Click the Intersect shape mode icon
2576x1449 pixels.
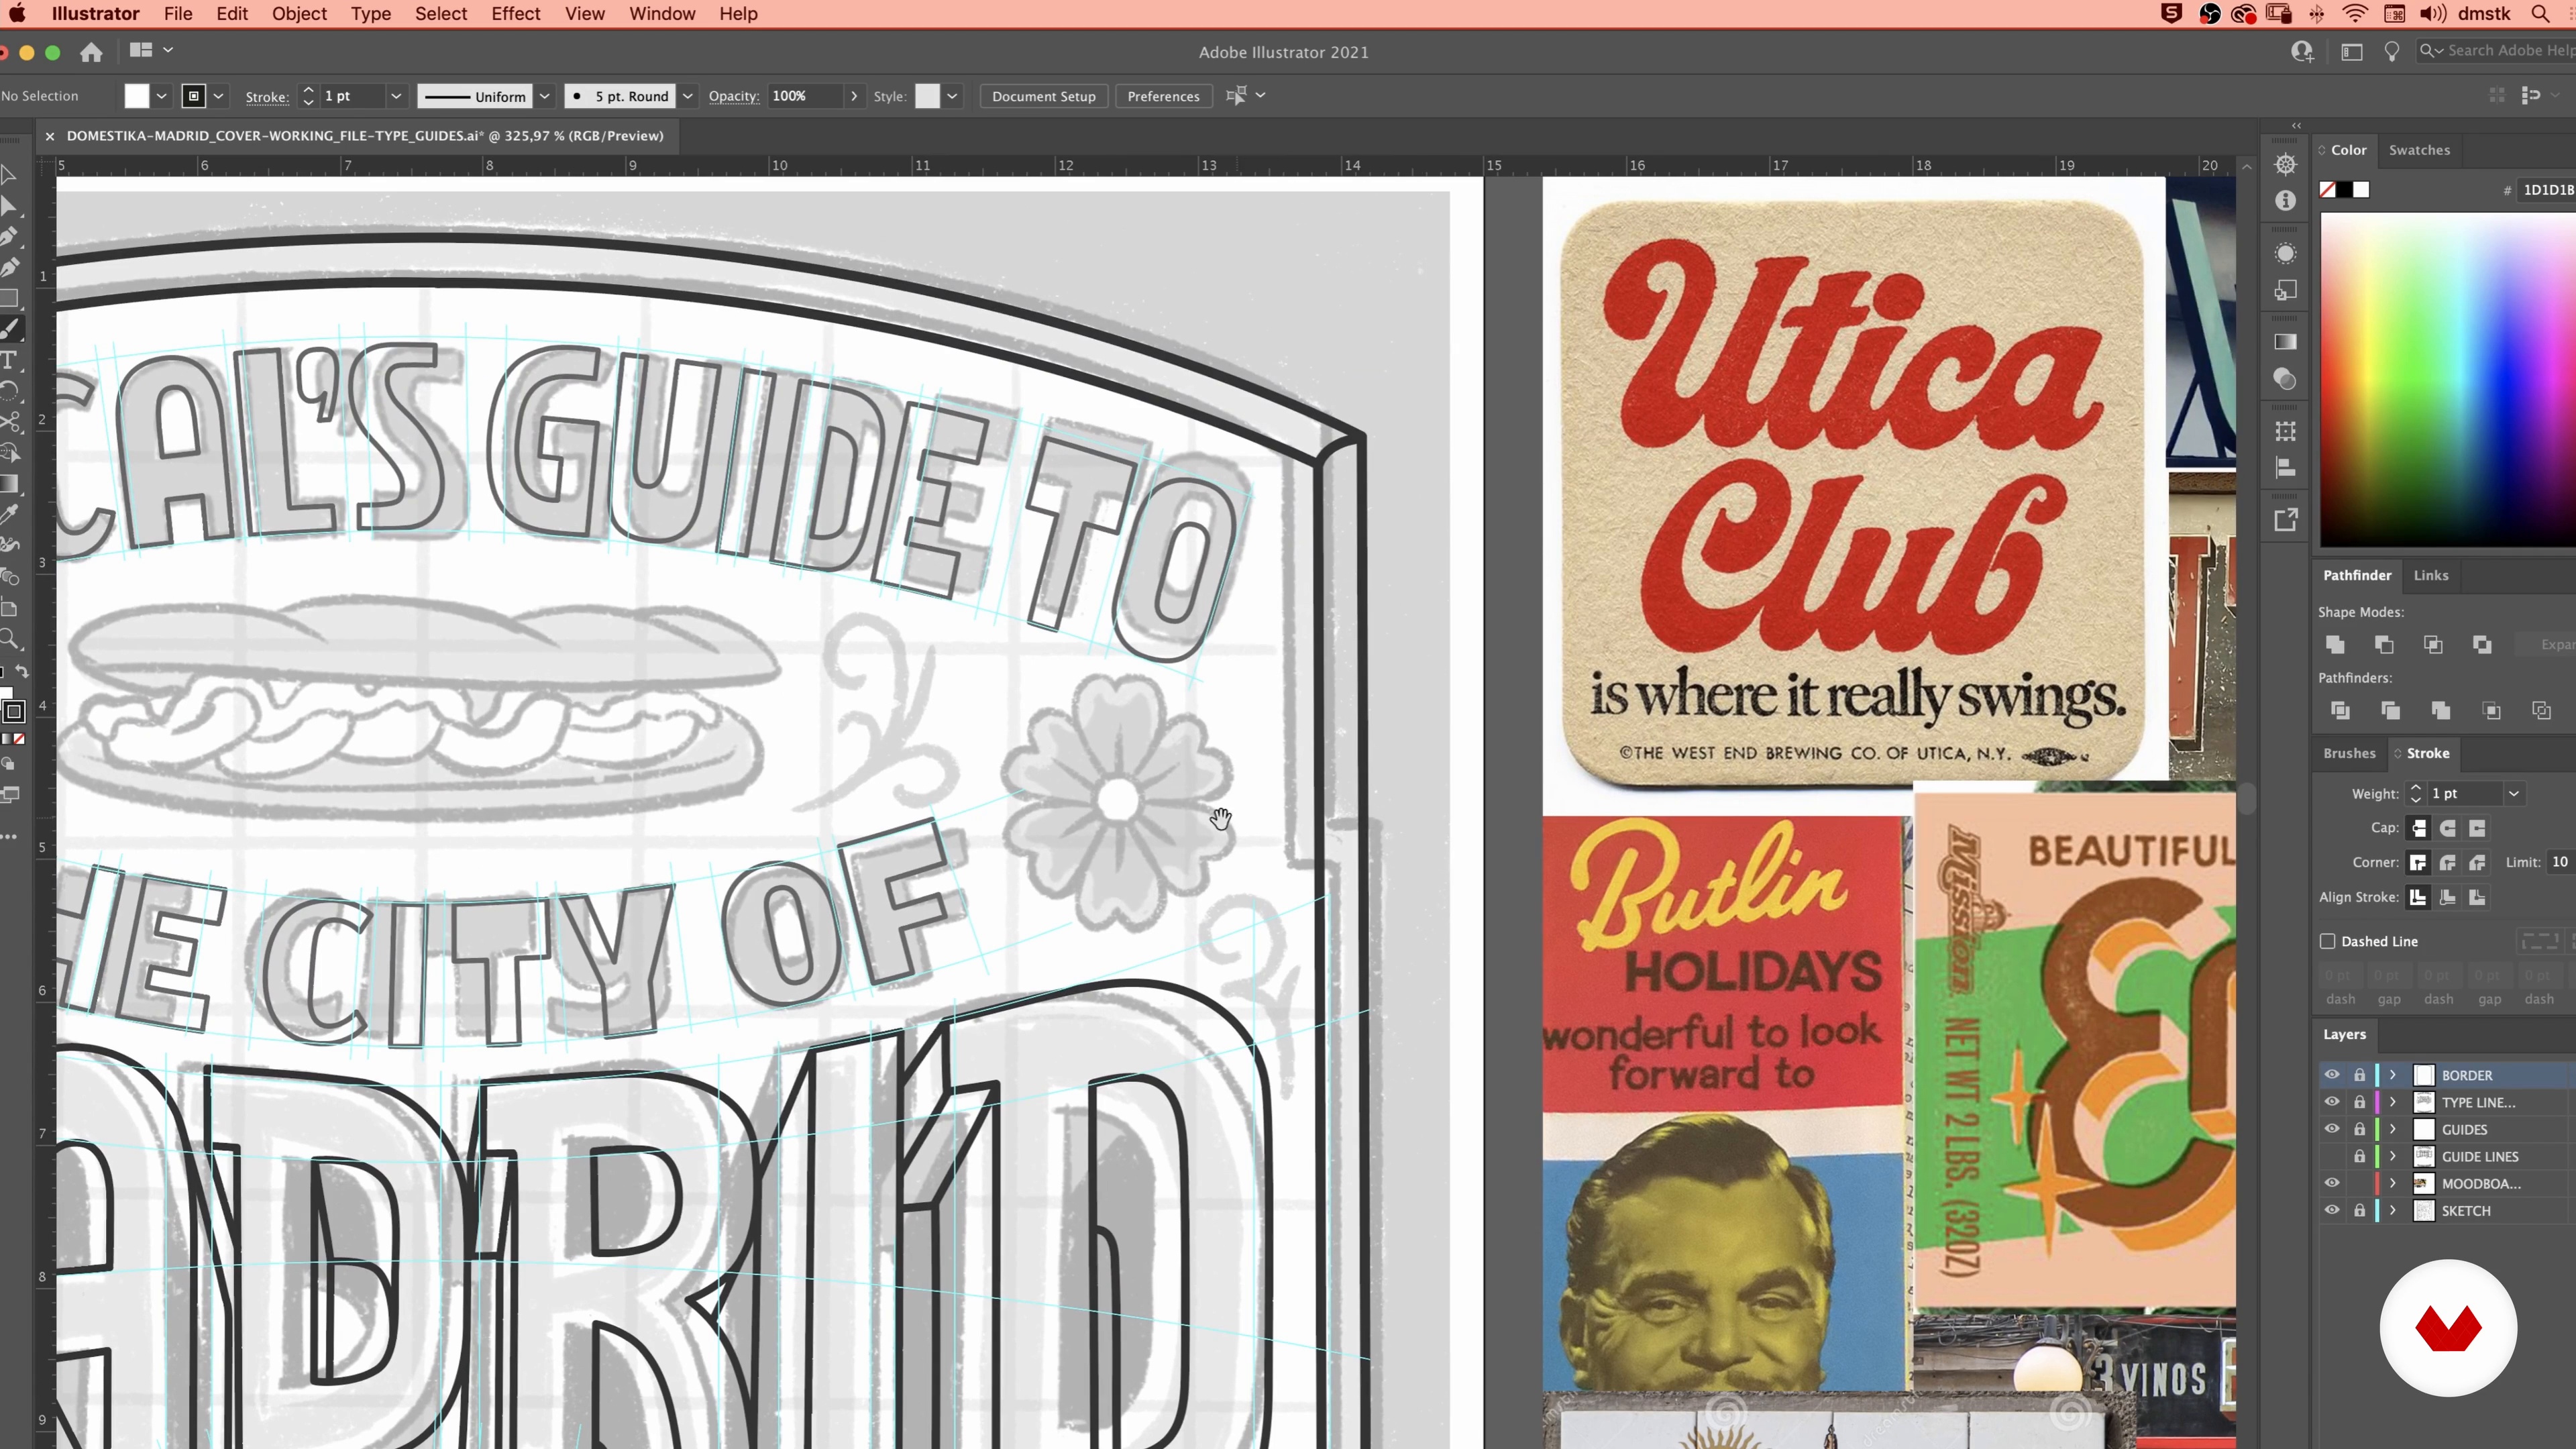click(2433, 645)
